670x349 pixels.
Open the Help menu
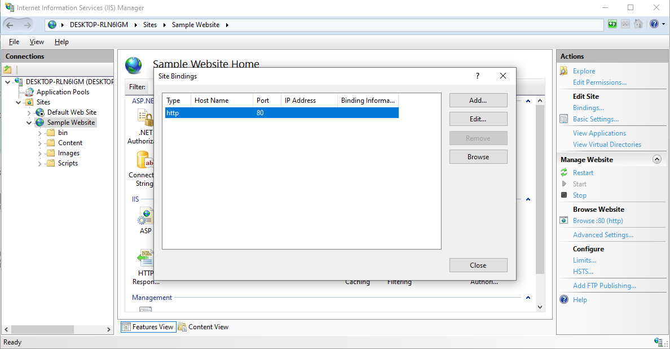[61, 41]
